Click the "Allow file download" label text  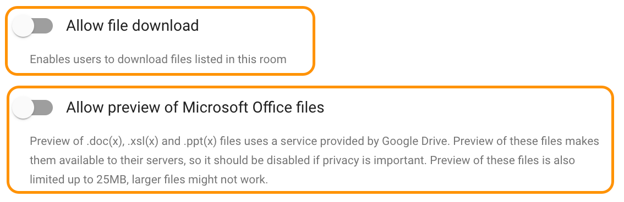pos(132,26)
